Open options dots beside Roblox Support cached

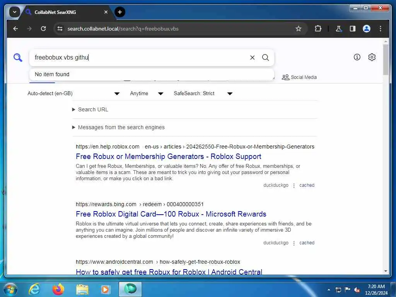click(x=294, y=186)
